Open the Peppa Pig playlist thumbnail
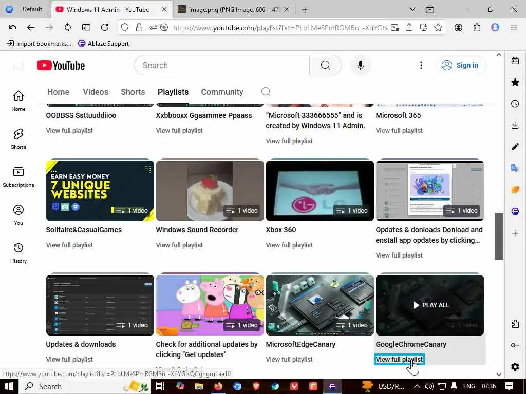 pos(210,305)
